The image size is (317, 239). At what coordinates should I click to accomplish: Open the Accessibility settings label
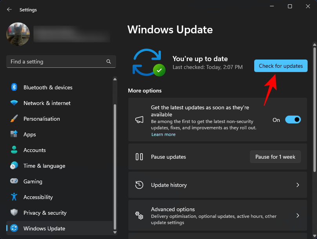pos(38,197)
